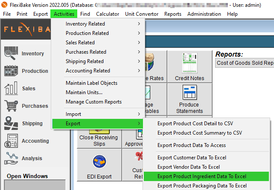Open the Accounting calculator icon
Image resolution: width=274 pixels, height=190 pixels.
pyautogui.click(x=11, y=141)
